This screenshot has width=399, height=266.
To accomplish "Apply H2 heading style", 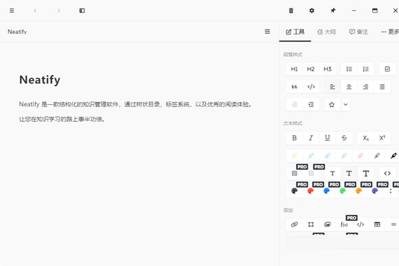I will click(311, 69).
